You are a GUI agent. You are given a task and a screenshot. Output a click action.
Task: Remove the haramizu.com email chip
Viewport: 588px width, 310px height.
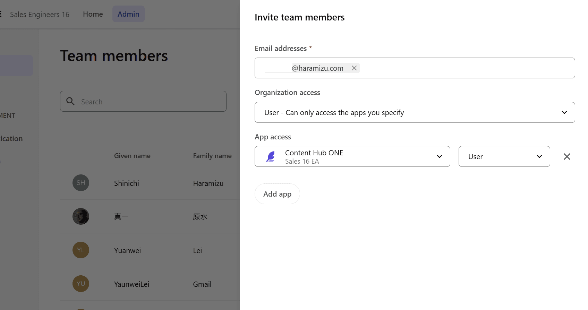click(x=354, y=68)
